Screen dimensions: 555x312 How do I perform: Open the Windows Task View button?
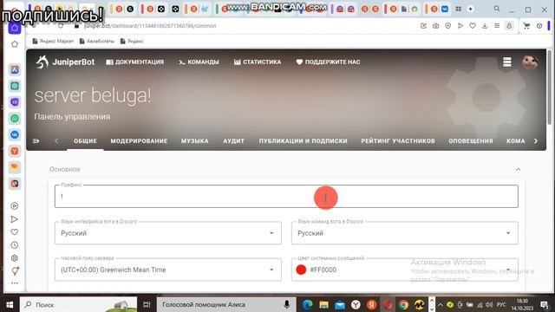[147, 304]
